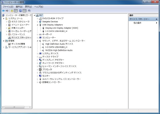Screen dimensions: 160x114
Task: Click the コンピューター device category icon
Action: (40, 38)
